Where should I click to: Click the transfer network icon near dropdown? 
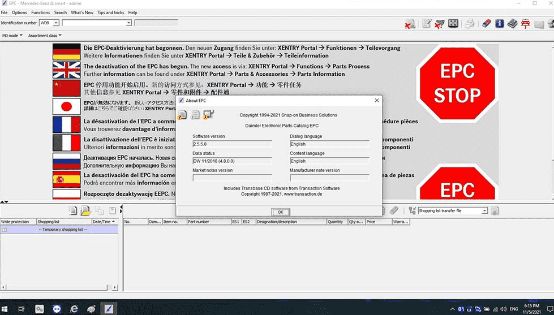412,210
